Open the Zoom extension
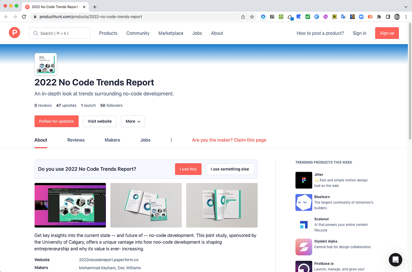 pyautogui.click(x=361, y=17)
